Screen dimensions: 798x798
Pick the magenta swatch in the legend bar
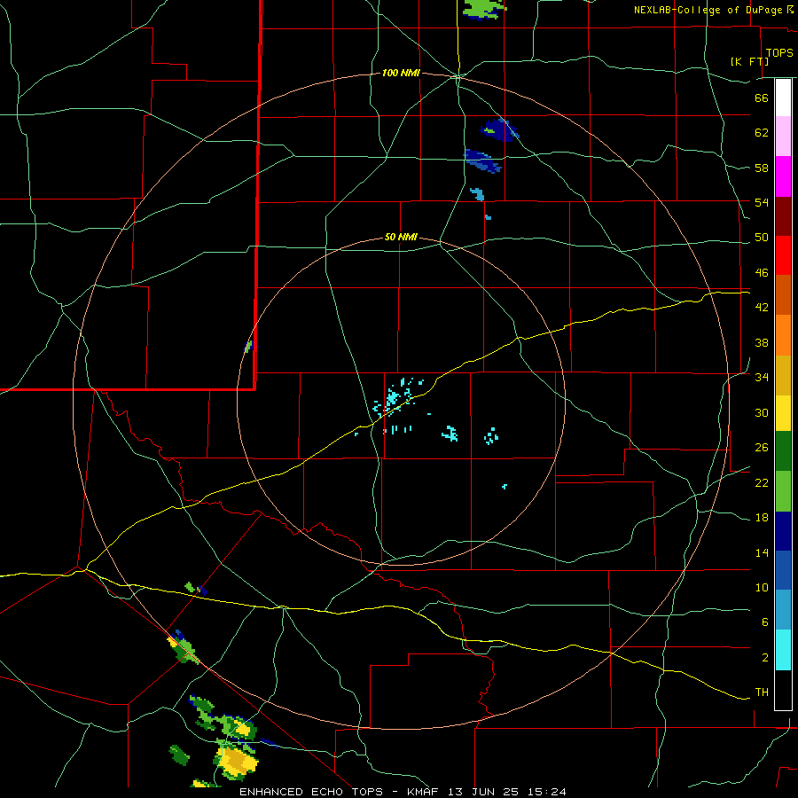tap(783, 176)
